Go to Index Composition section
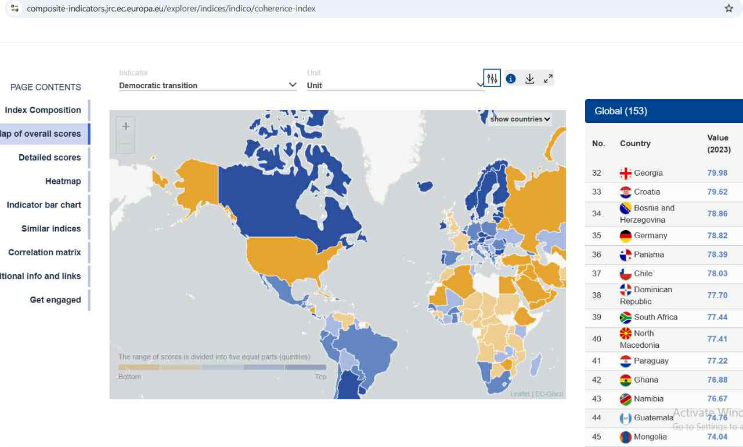 (x=43, y=110)
